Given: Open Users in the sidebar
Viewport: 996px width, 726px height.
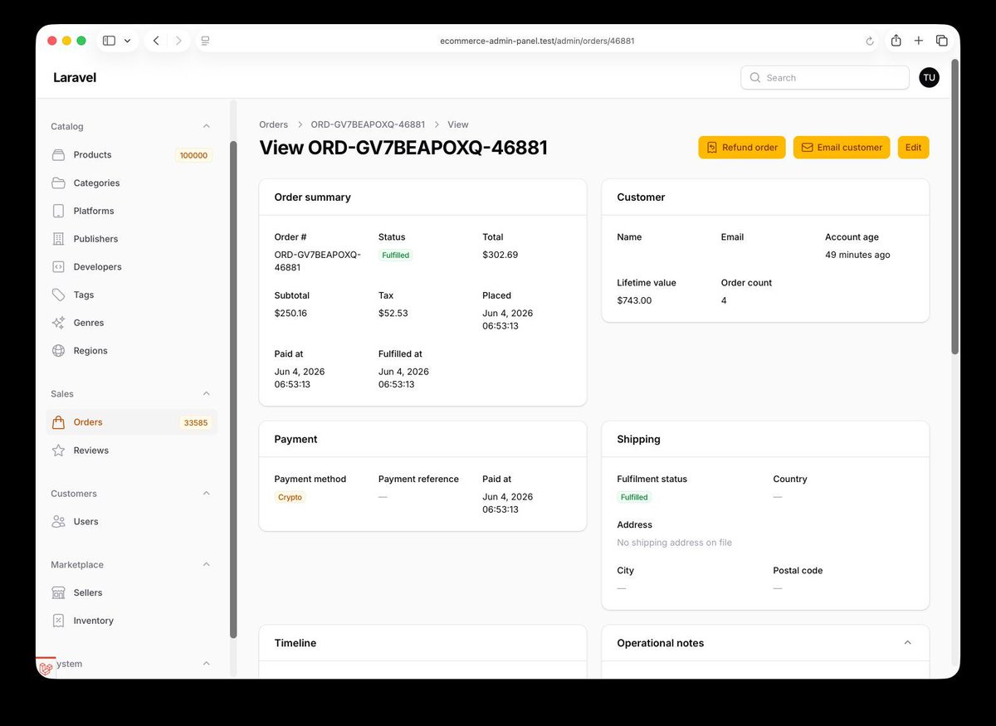Looking at the screenshot, I should 132,522.
